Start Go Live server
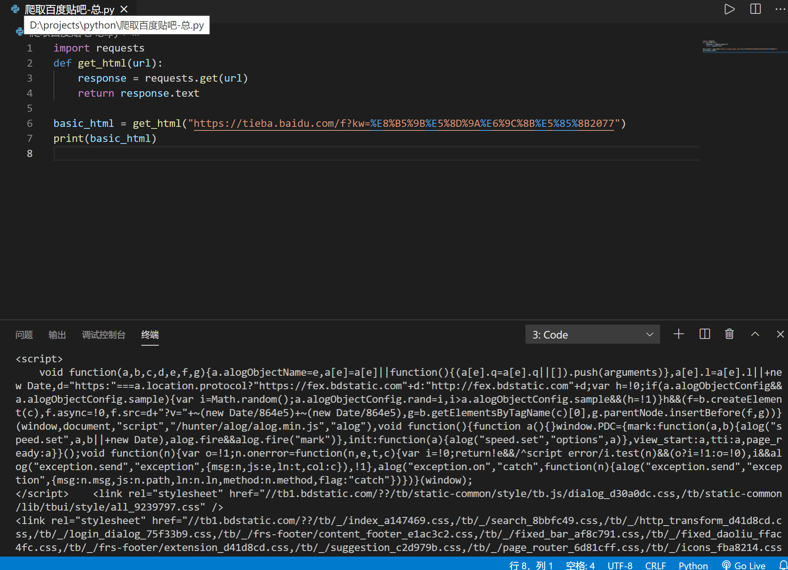The width and height of the screenshot is (788, 570). tap(744, 565)
